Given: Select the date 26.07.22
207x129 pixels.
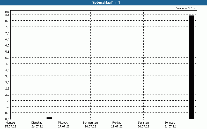Looking at the screenshot, I should pos(37,126).
